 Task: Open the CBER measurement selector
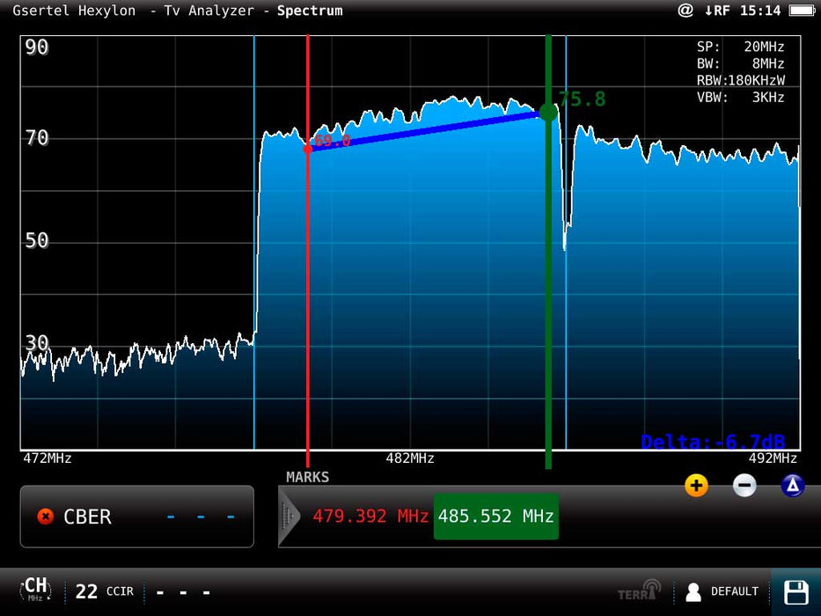pos(137,517)
